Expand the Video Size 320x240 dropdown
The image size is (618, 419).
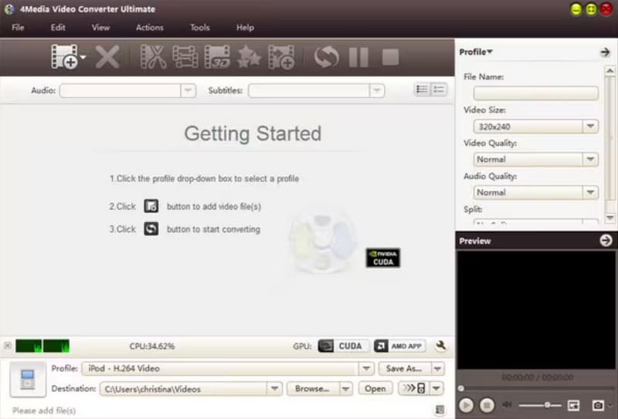(590, 127)
